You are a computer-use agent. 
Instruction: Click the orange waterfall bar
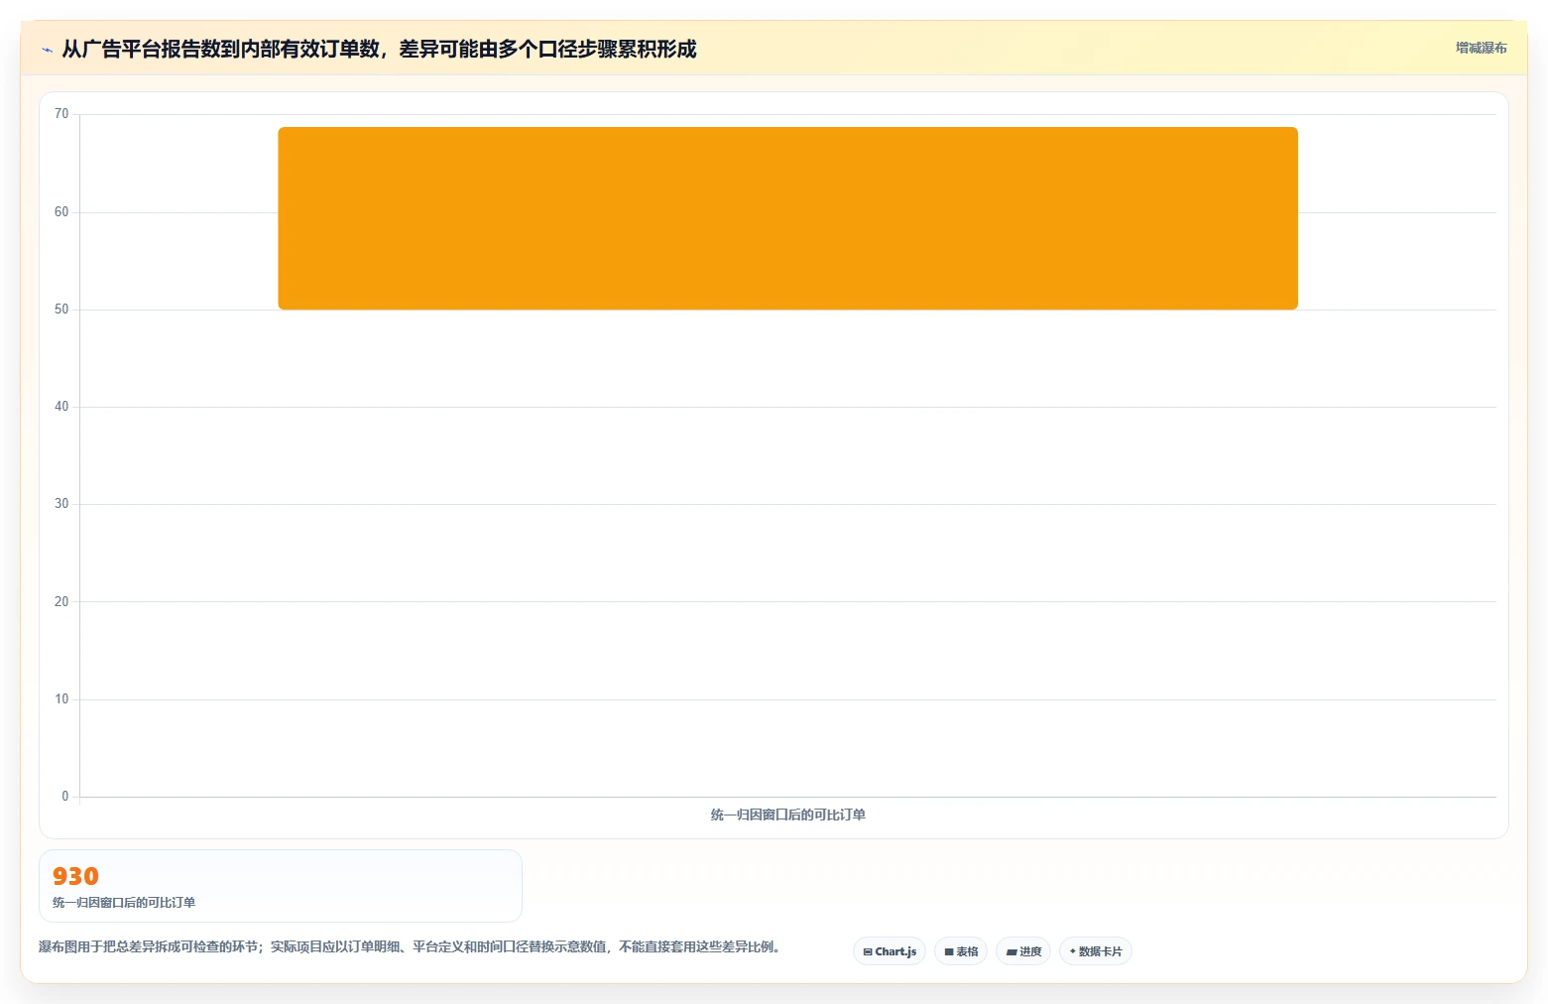787,218
